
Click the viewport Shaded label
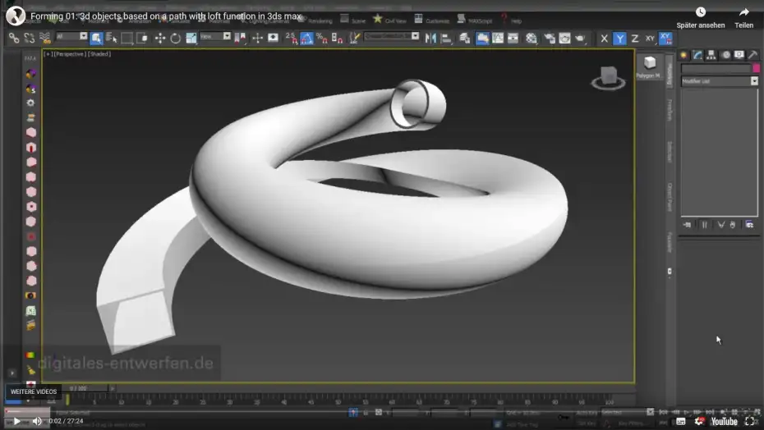99,54
